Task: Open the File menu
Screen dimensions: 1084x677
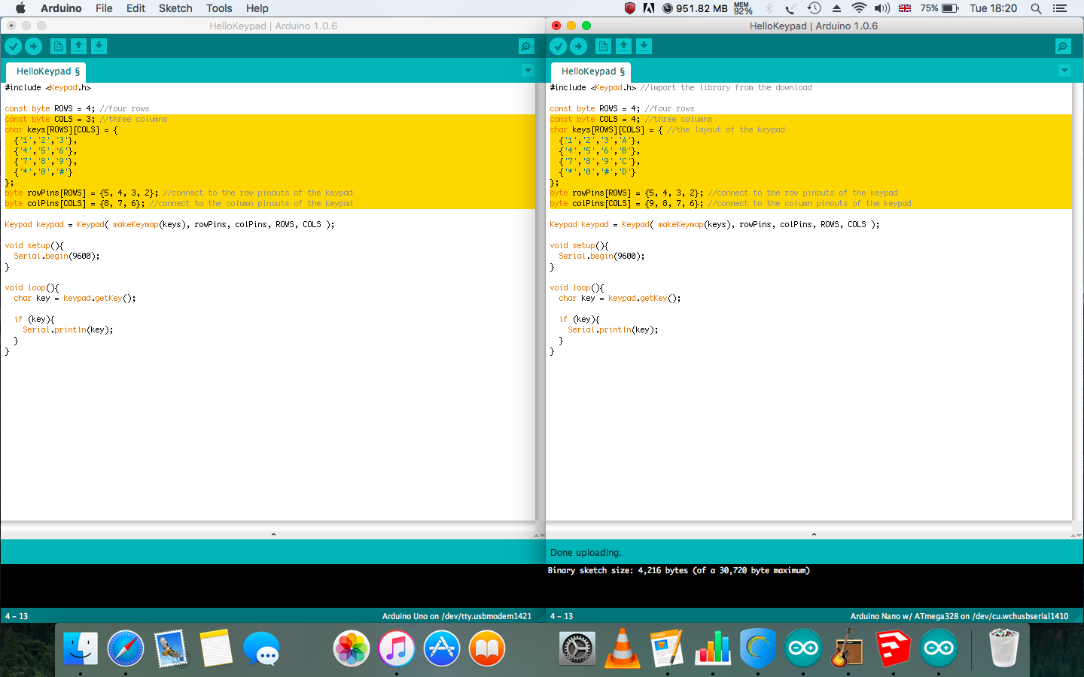Action: [104, 8]
